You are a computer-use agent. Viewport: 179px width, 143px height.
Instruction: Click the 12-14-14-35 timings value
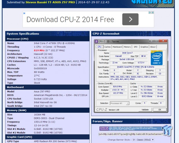tap(41, 125)
